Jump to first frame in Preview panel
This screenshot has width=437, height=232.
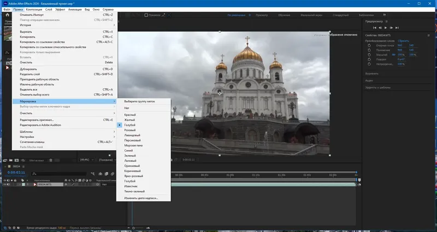pos(374,27)
